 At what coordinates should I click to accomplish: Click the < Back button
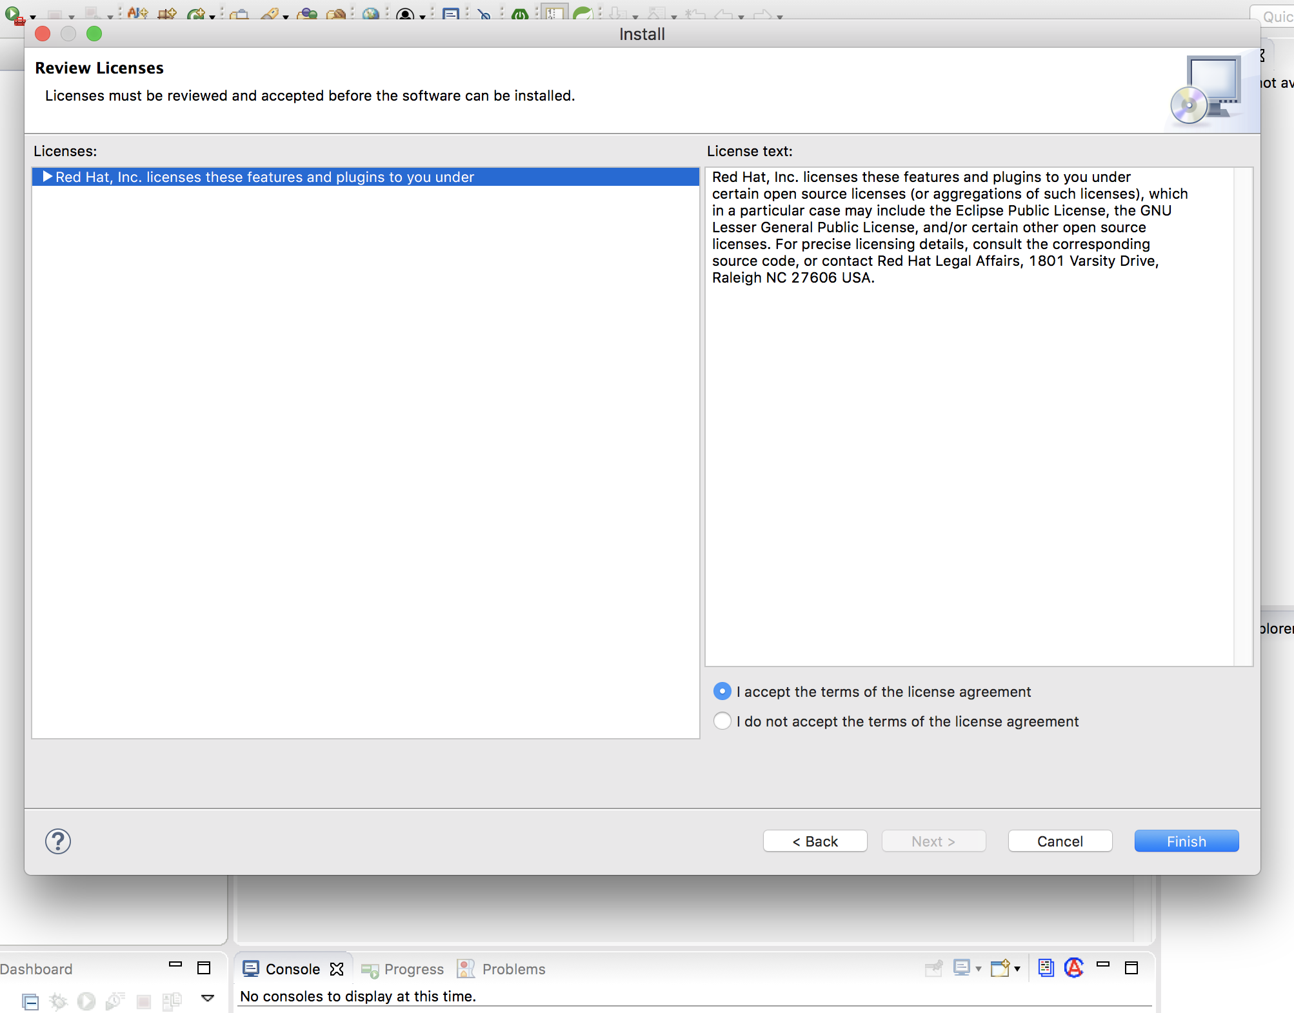(815, 841)
